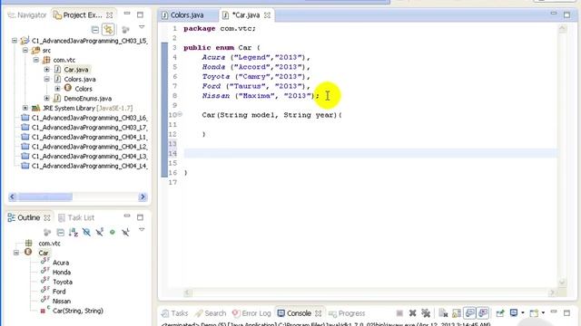This screenshot has width=581, height=326.
Task: Toggle Hide Static Fields and Methods in Outline
Action: point(99,232)
